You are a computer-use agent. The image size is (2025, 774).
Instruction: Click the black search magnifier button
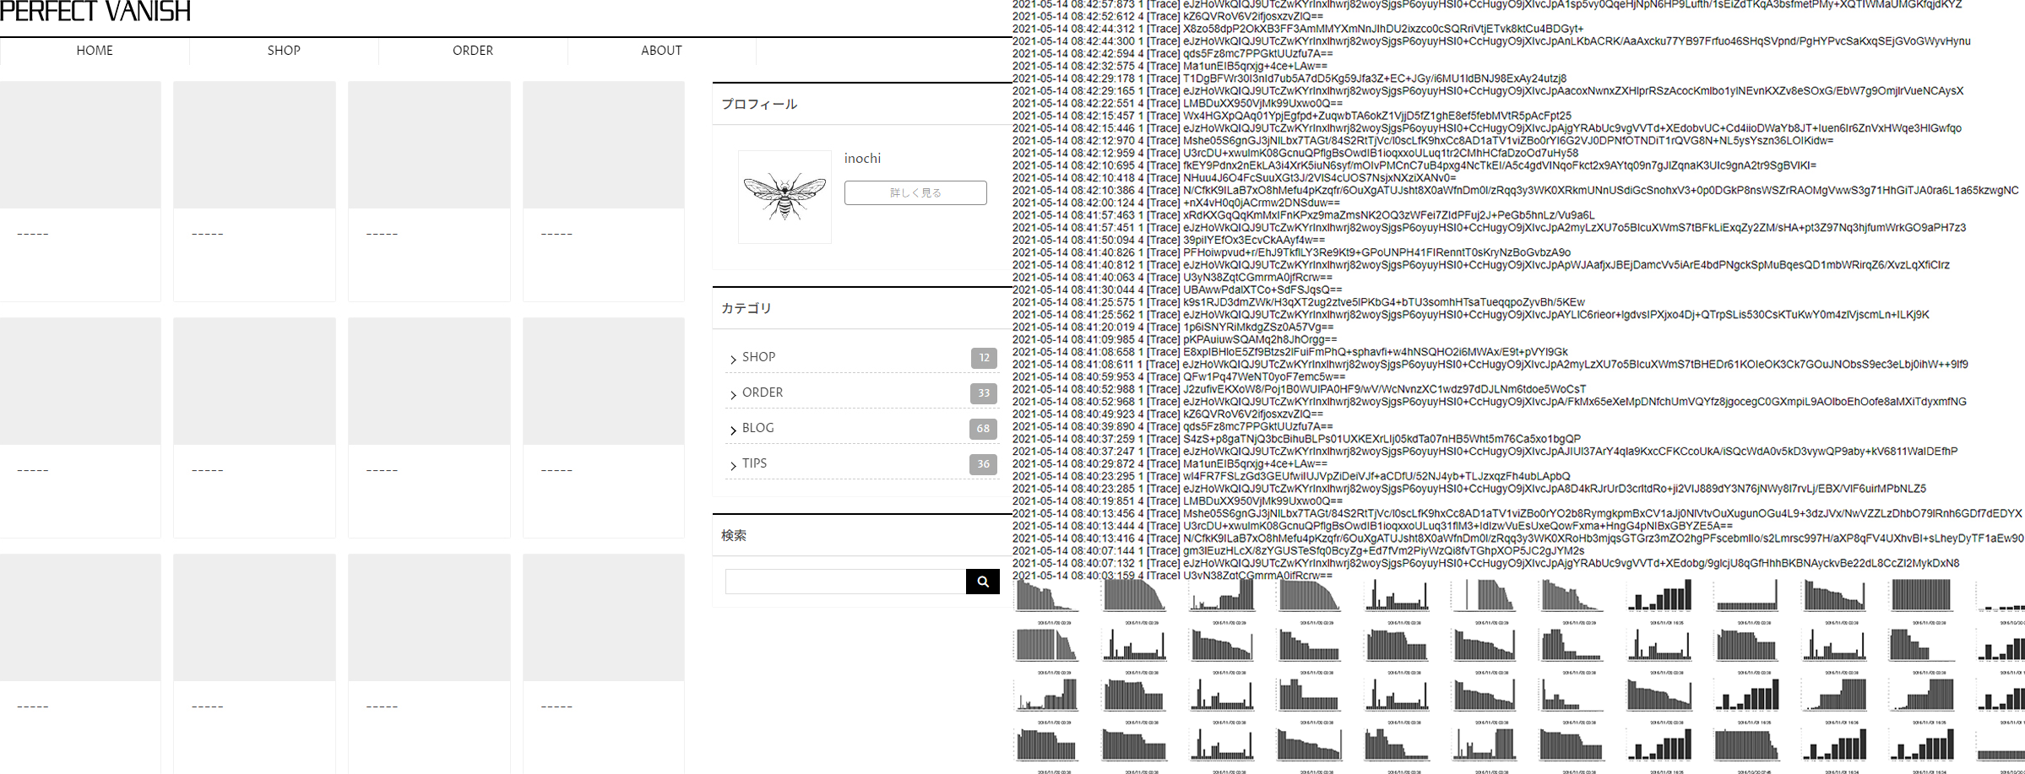(x=982, y=582)
